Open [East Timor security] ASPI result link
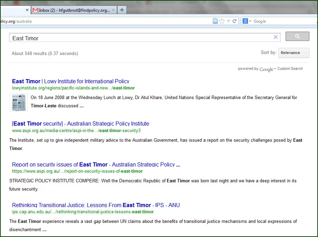 [81, 123]
